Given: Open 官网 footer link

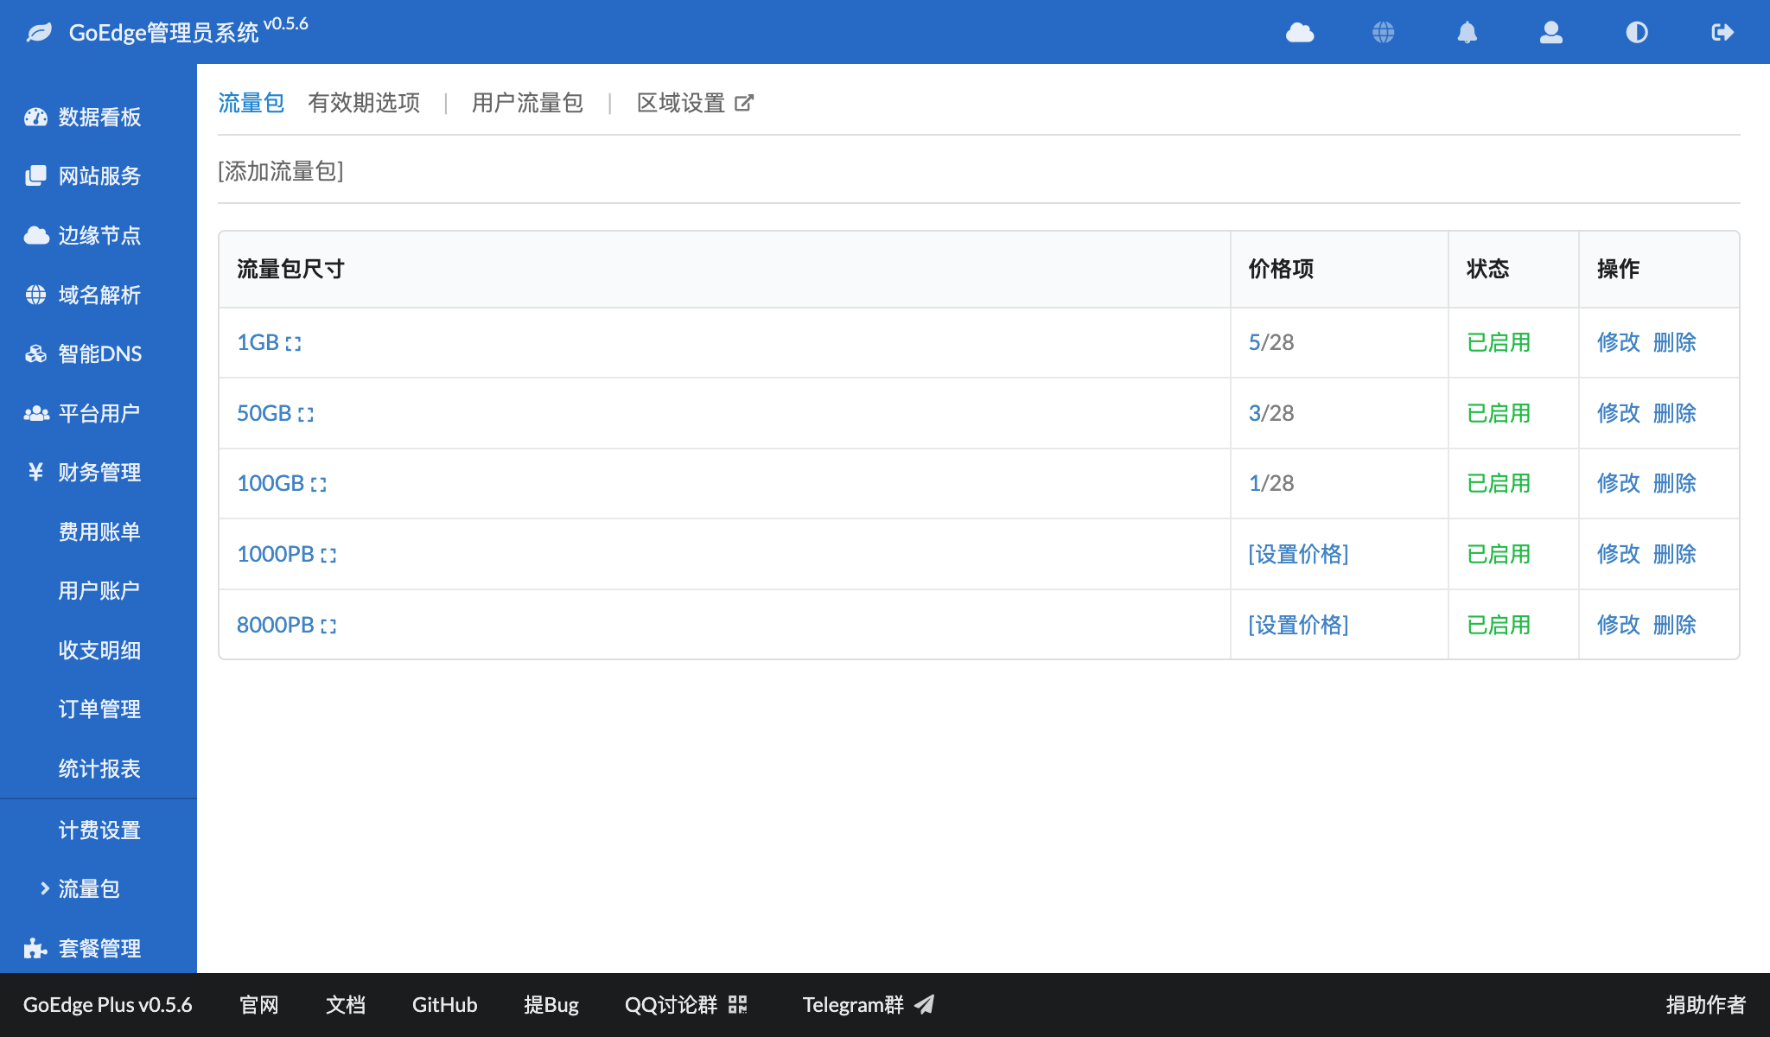Looking at the screenshot, I should (259, 1005).
